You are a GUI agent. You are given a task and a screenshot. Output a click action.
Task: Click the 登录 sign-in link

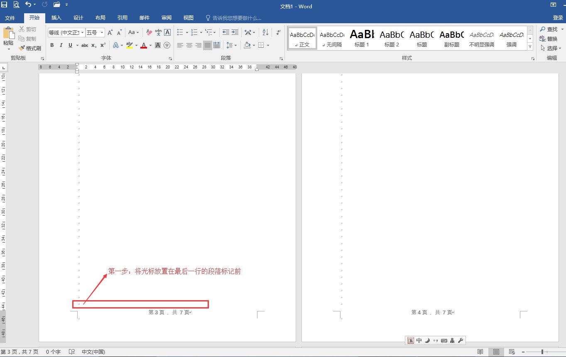(559, 18)
